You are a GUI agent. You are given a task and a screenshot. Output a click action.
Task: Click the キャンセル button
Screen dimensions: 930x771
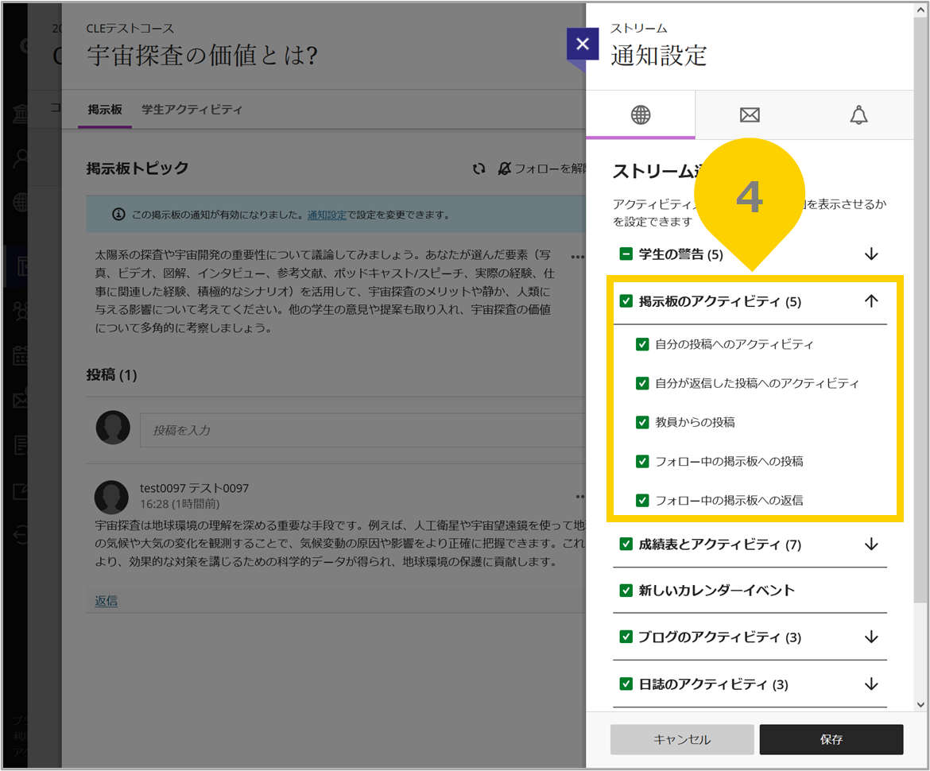click(682, 739)
